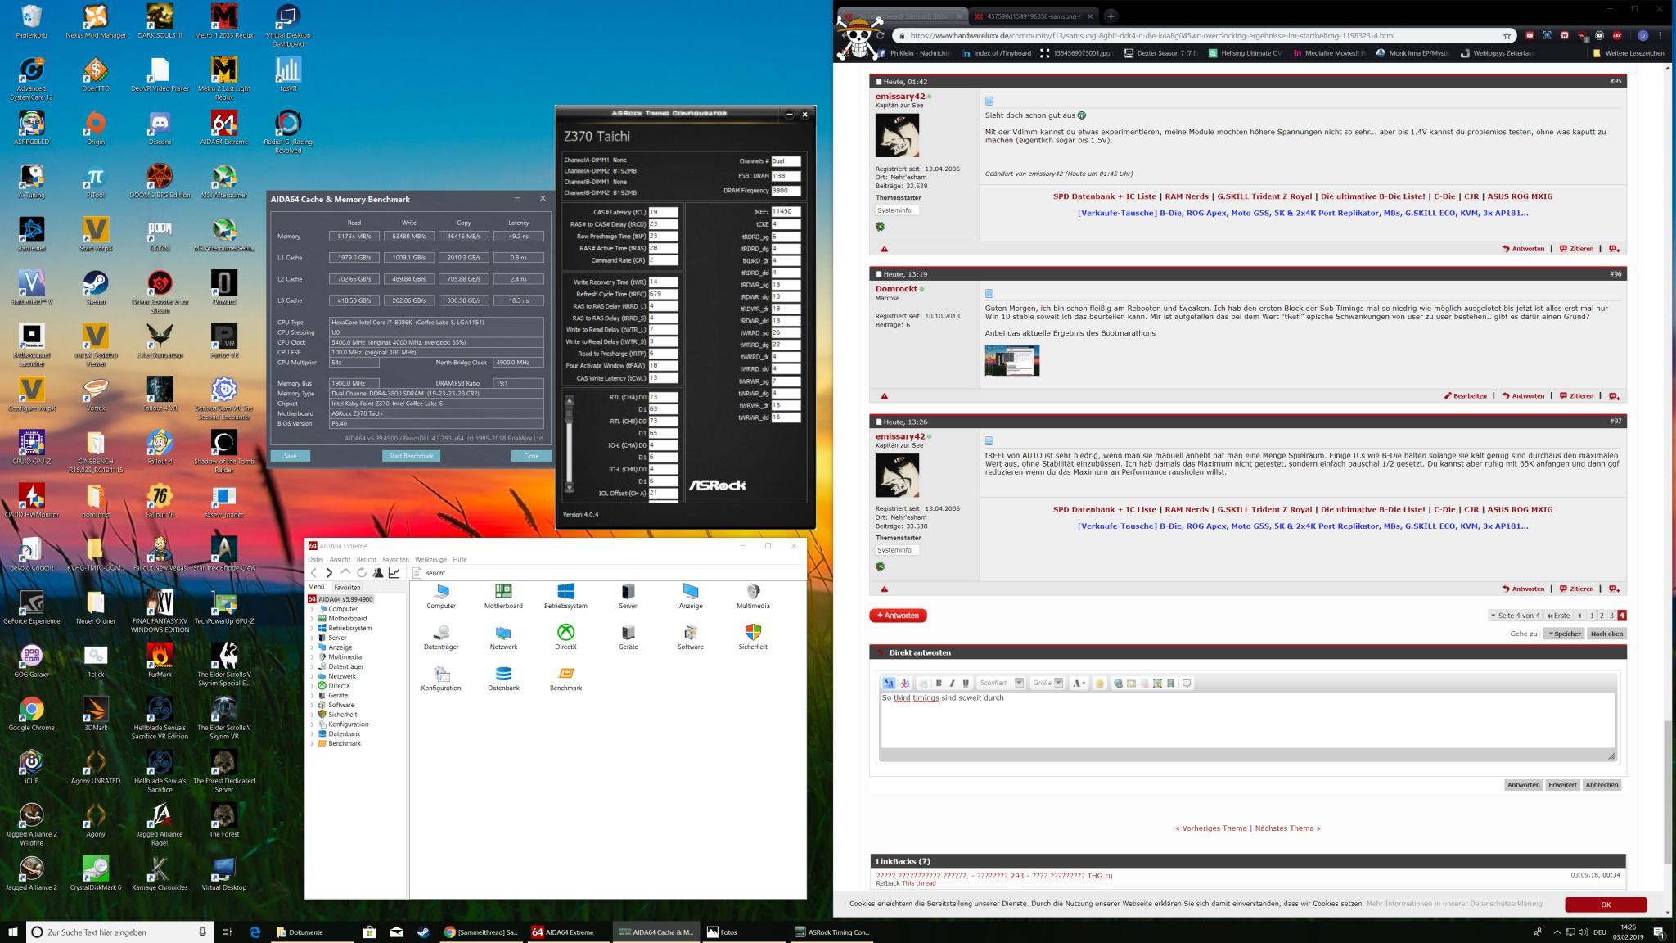Open text color dropdown in editor
This screenshot has height=943, width=1676.
[1079, 683]
